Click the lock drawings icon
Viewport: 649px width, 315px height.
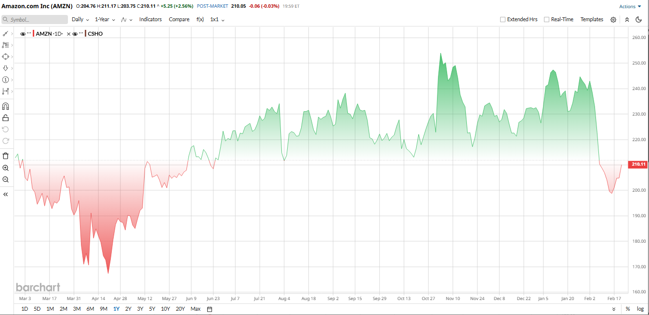pos(6,118)
